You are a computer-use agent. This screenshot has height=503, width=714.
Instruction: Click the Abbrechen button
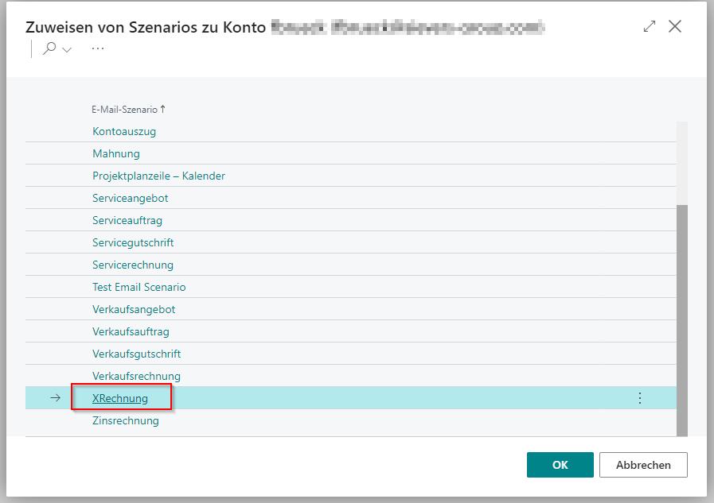coord(643,465)
